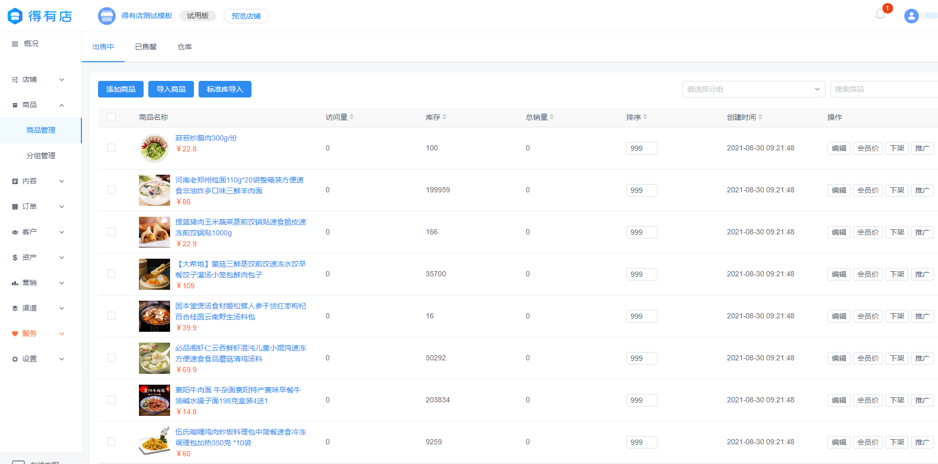
Task: Open 分组管理 in the sidebar
Action: tap(41, 156)
